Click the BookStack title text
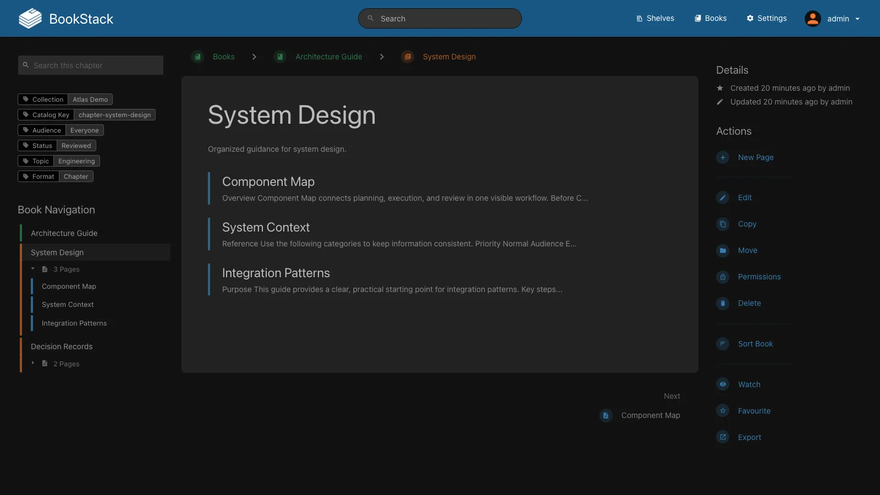Viewport: 880px width, 495px height. point(81,19)
